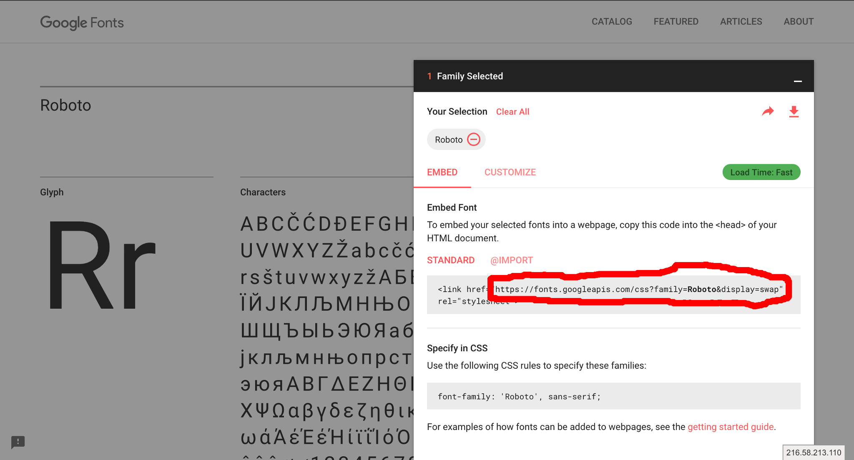Click the Embed Font heading

pos(452,207)
